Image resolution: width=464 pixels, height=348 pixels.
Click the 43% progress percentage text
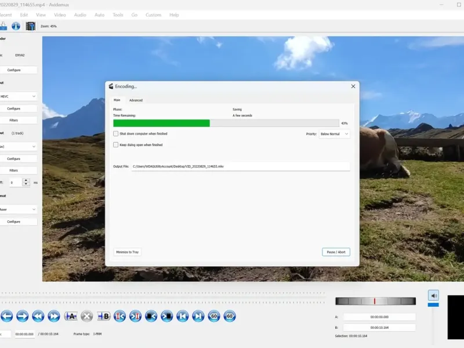pos(345,124)
